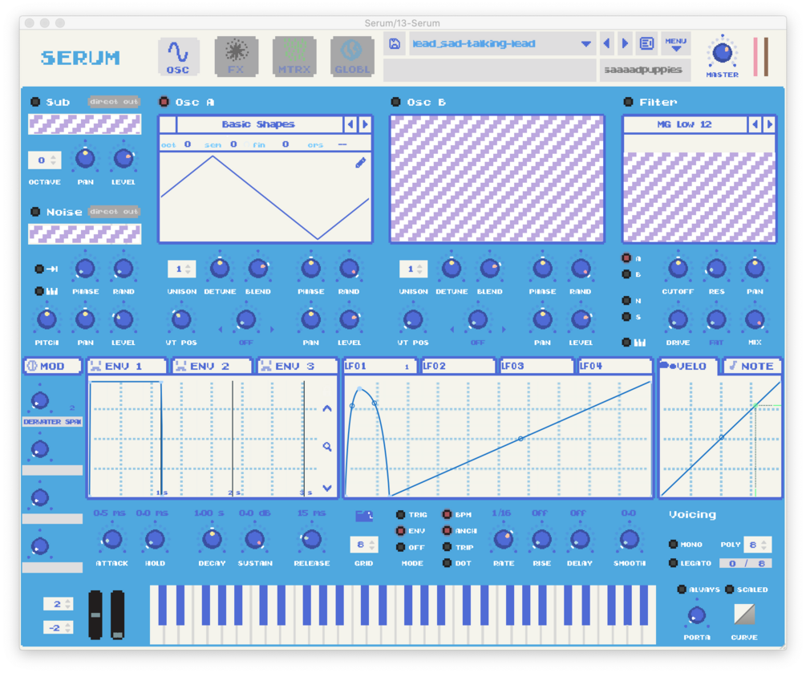Image resolution: width=806 pixels, height=673 pixels.
Task: Toggle filter routing for Osc B
Action: coord(626,274)
